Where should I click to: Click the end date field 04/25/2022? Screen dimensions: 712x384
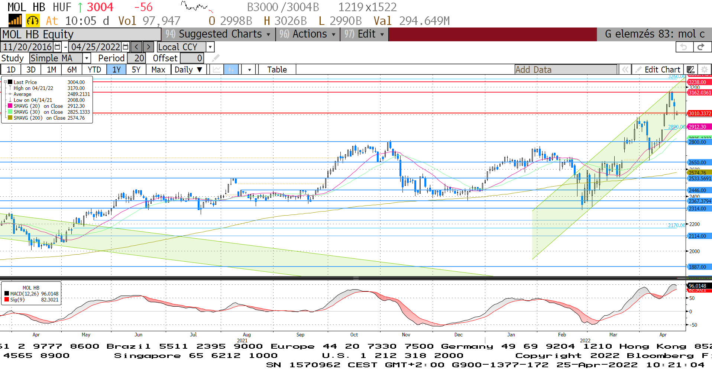coord(96,47)
